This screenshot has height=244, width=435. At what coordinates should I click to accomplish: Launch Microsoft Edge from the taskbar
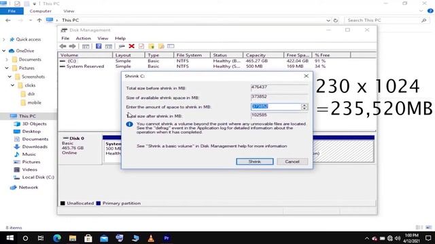[57, 238]
